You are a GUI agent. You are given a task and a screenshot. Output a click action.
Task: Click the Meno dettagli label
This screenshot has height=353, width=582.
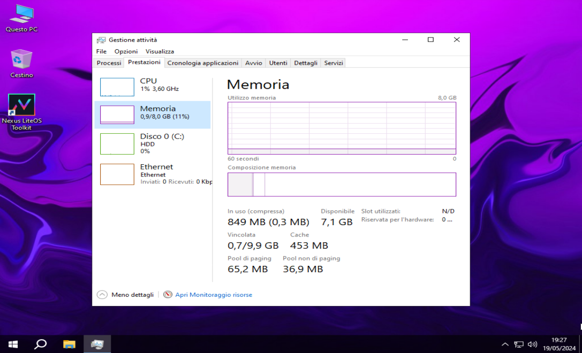pyautogui.click(x=132, y=295)
